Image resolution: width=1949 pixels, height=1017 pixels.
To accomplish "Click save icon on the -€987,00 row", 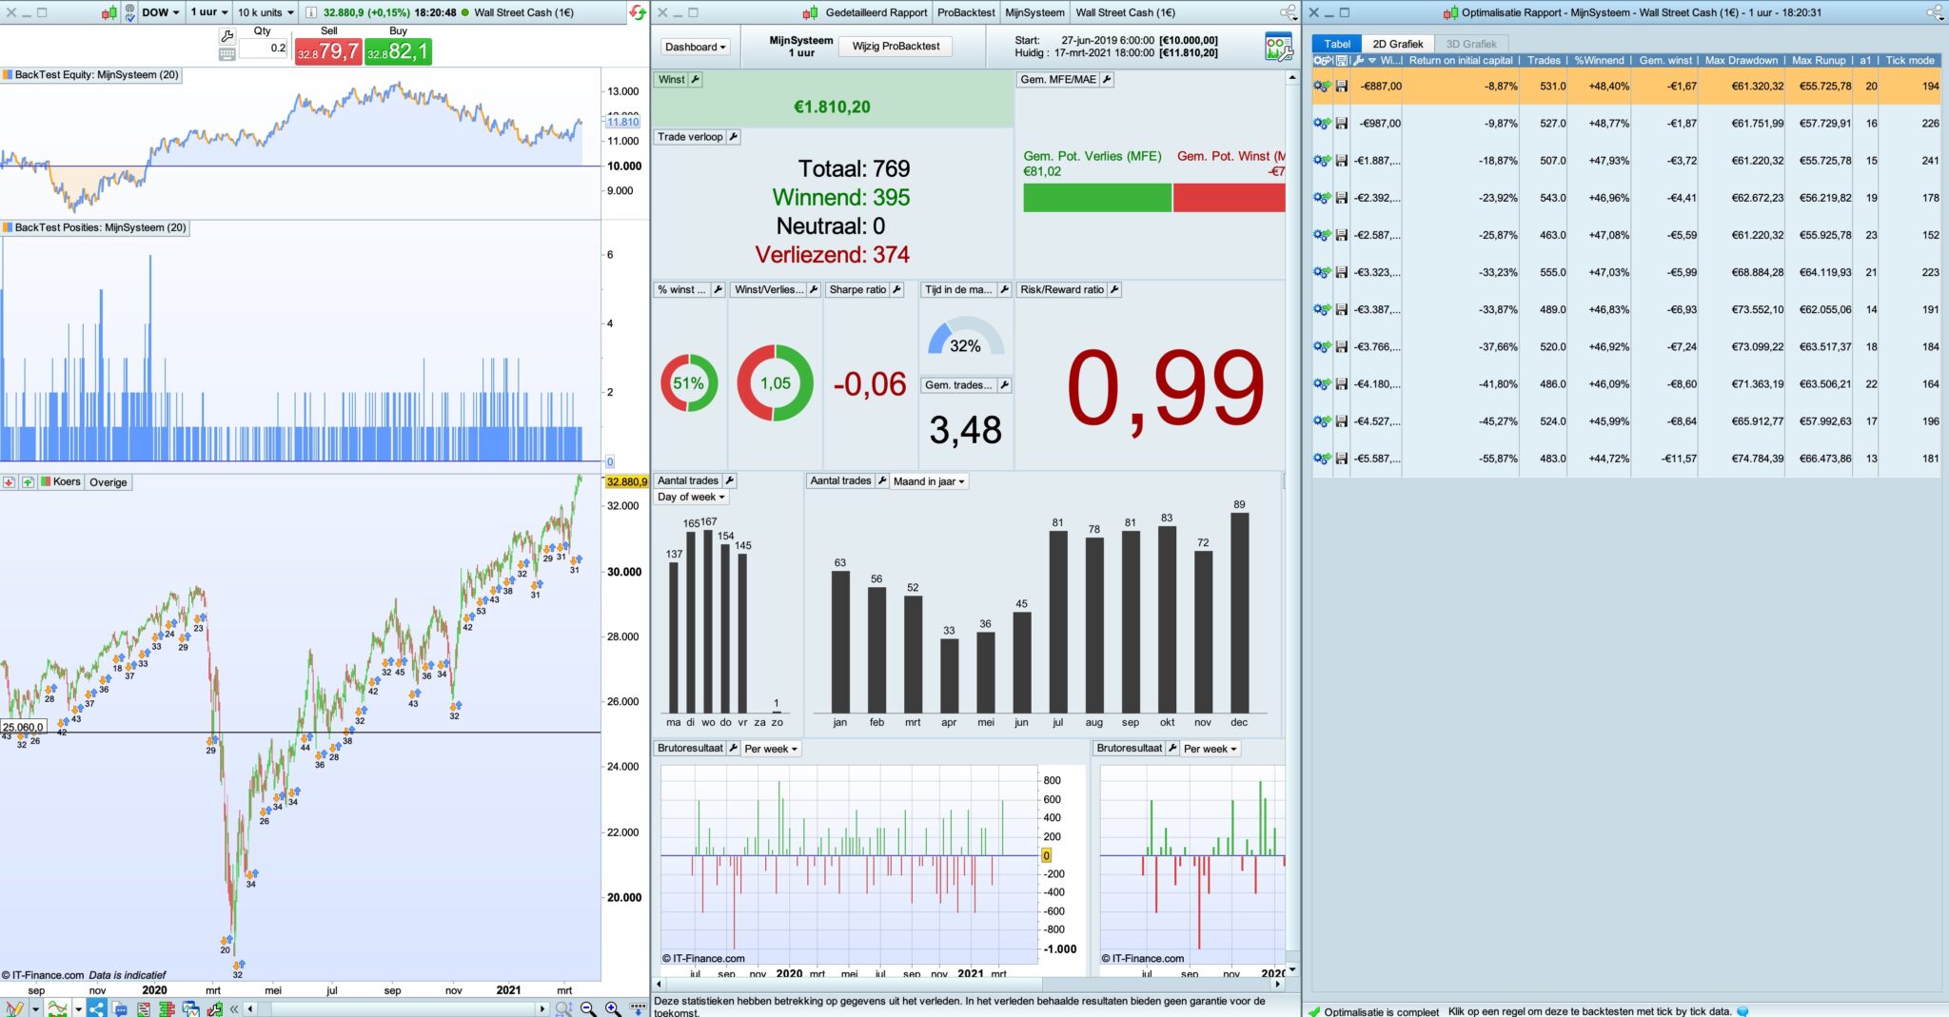I will click(x=1341, y=123).
